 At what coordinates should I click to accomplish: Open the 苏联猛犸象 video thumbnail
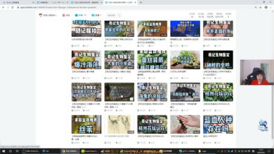coord(185,92)
